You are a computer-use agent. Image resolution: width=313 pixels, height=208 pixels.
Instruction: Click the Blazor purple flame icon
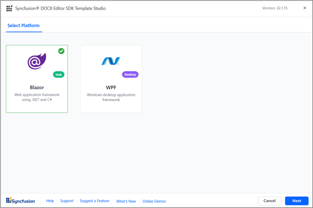pos(36,60)
